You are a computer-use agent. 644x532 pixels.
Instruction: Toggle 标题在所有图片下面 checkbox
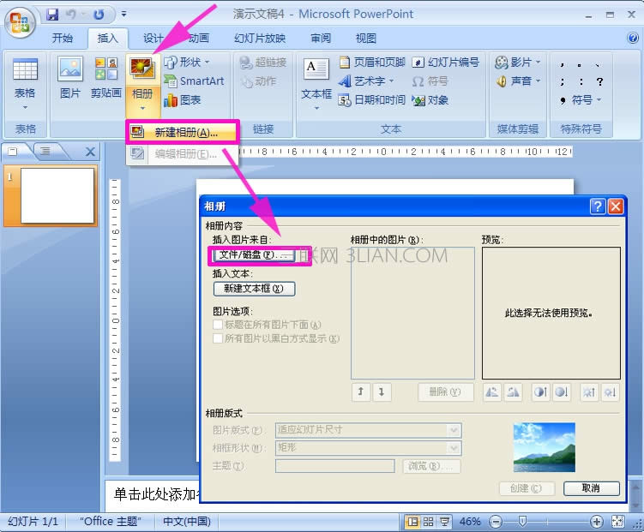218,325
